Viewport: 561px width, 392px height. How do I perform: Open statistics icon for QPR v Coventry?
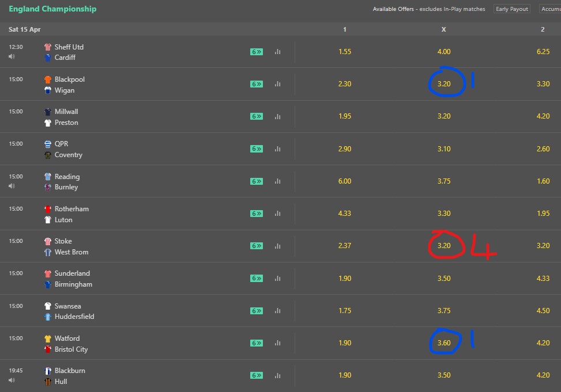click(277, 149)
